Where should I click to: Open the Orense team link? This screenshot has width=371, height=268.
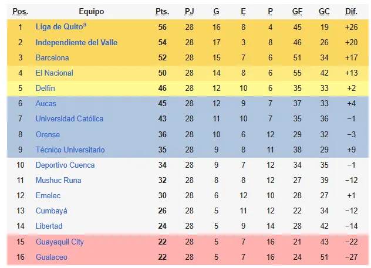point(48,134)
